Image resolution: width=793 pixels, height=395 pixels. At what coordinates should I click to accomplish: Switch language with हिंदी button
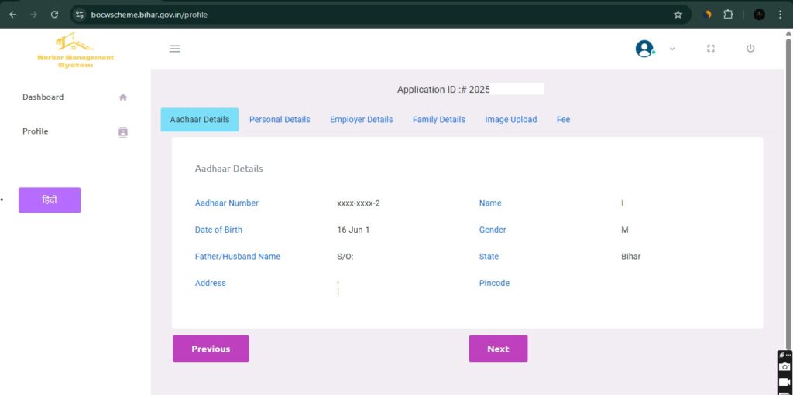tap(50, 200)
